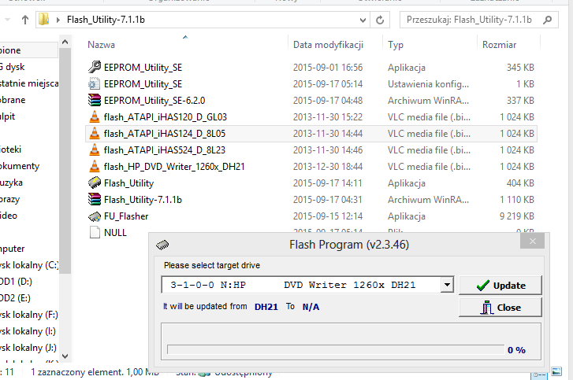This screenshot has width=573, height=380.
Task: Click the search magnifier icon
Action: coord(548,20)
